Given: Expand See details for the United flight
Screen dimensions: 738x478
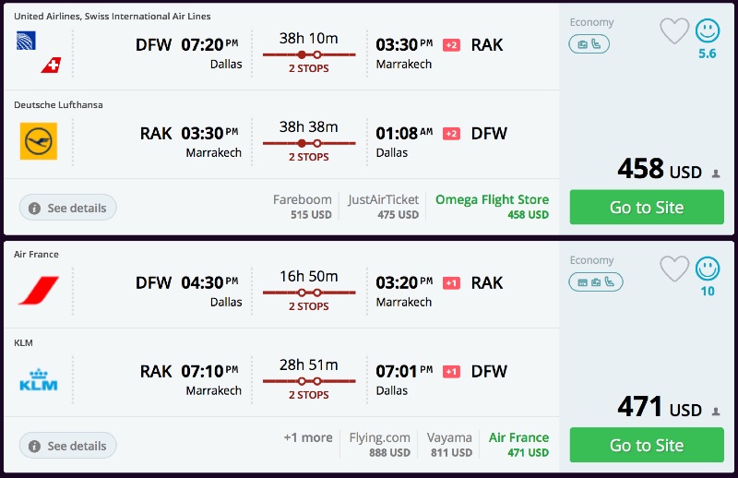Looking at the screenshot, I should tap(67, 208).
